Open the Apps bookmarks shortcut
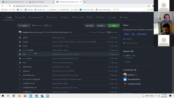The image size is (174, 98). click(5, 10)
